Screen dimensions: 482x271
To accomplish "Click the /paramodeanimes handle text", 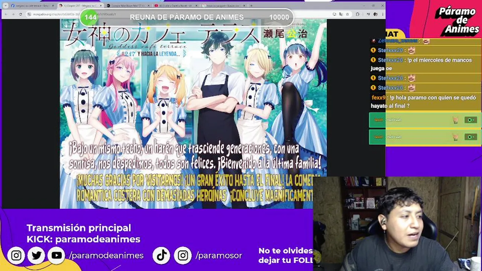I will (x=106, y=256).
